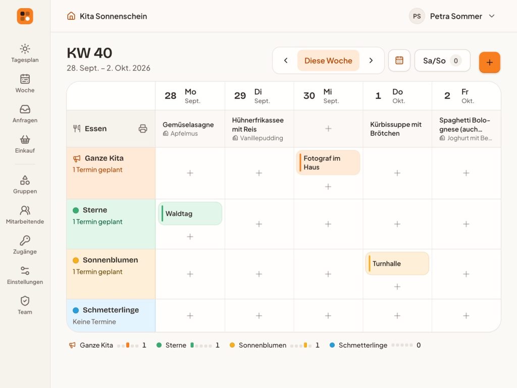Open Einstellungen settings section
The height and width of the screenshot is (388, 517).
coord(25,275)
